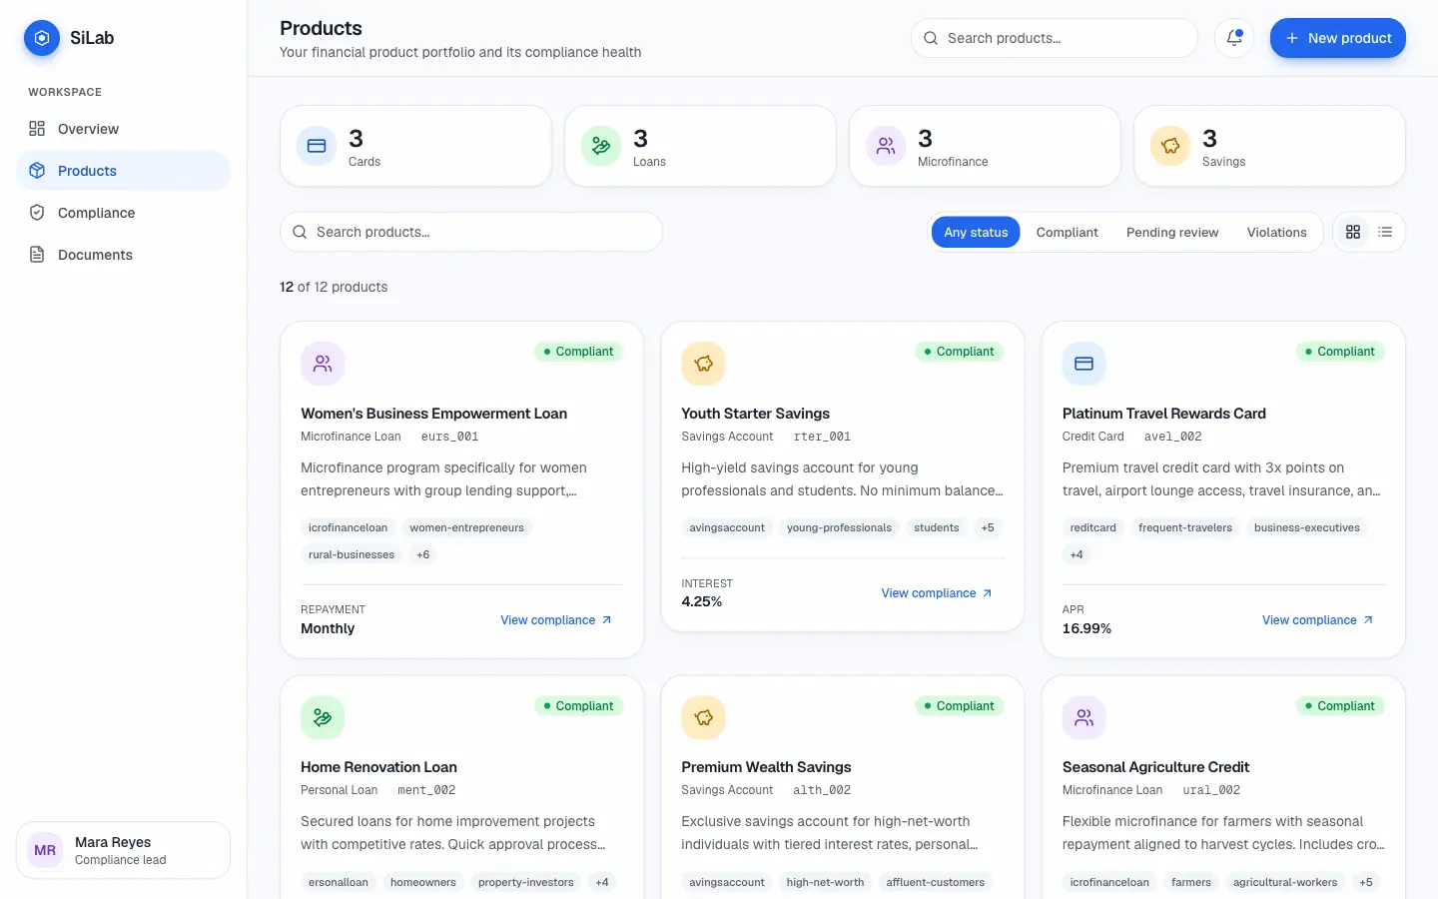The image size is (1438, 899).
Task: View compliance for Youth Starter Savings
Action: [x=937, y=593]
